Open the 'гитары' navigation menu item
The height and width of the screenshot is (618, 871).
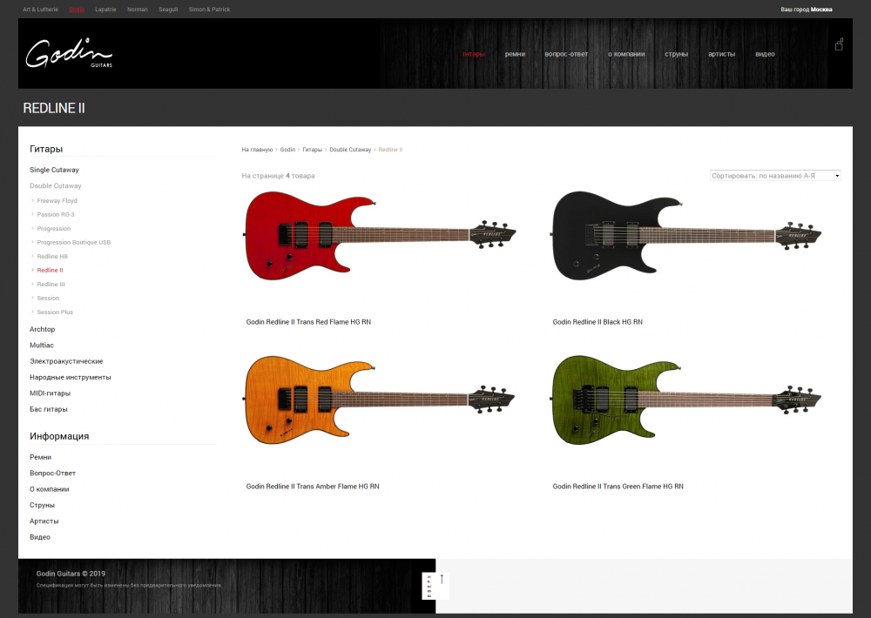click(474, 54)
